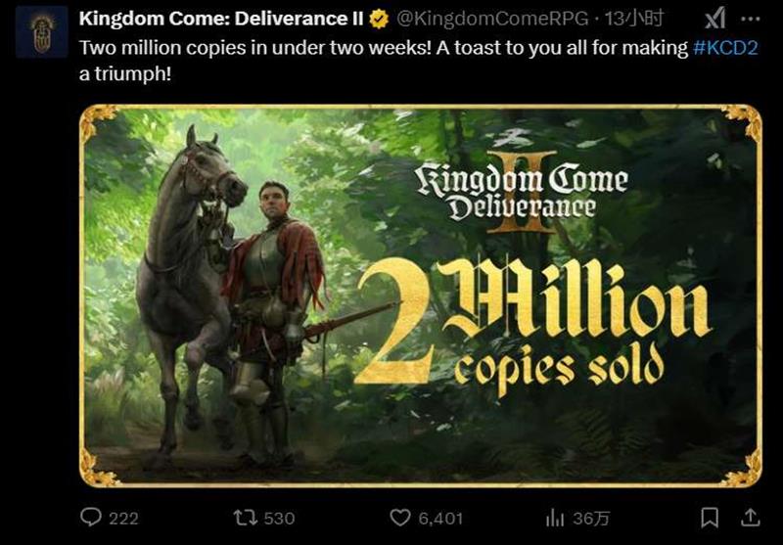The height and width of the screenshot is (545, 783).
Task: Open the Kingdom Come: Deliverance II account name
Action: coord(221,18)
